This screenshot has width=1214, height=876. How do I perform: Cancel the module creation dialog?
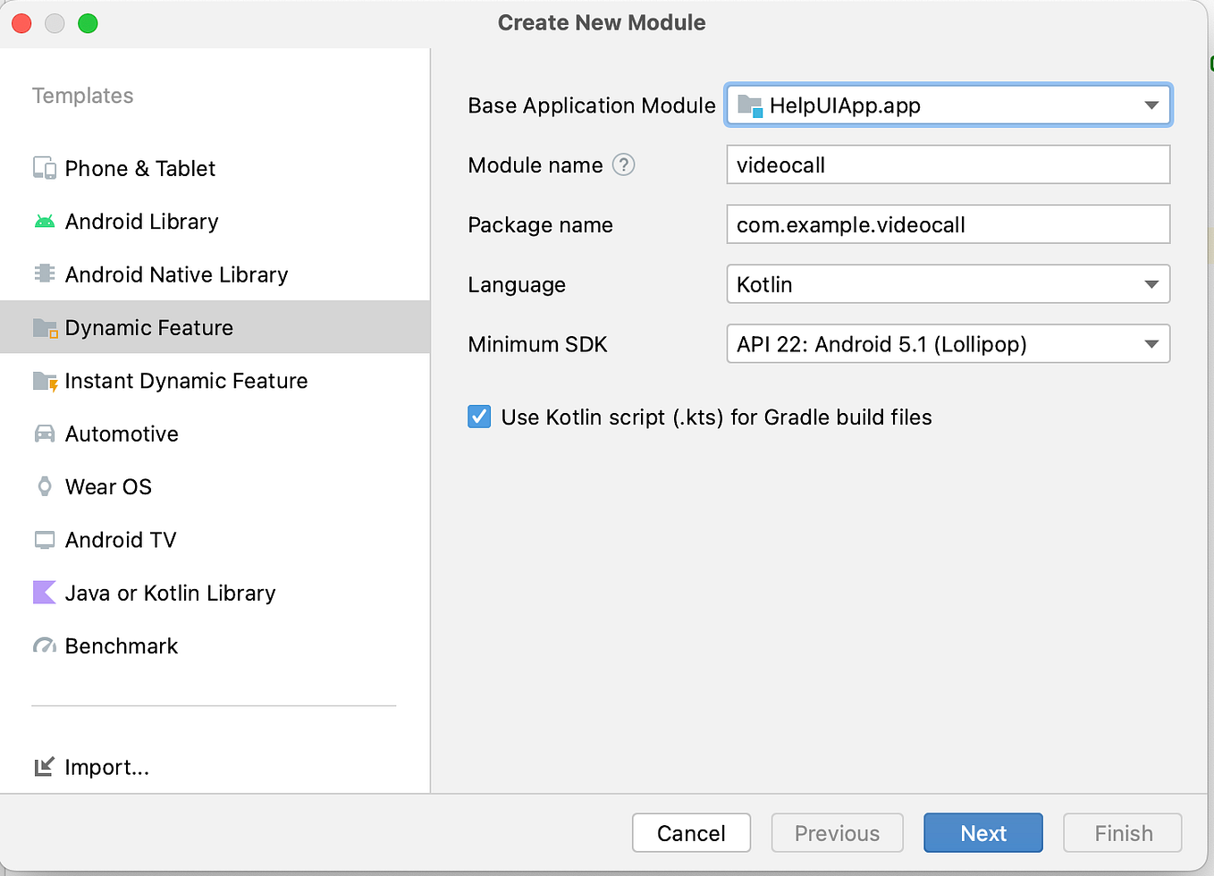click(x=691, y=832)
